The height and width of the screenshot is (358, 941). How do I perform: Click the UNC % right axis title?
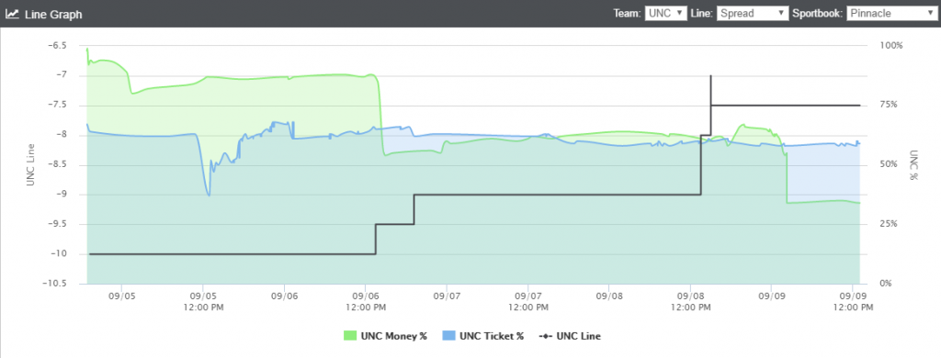pyautogui.click(x=913, y=165)
